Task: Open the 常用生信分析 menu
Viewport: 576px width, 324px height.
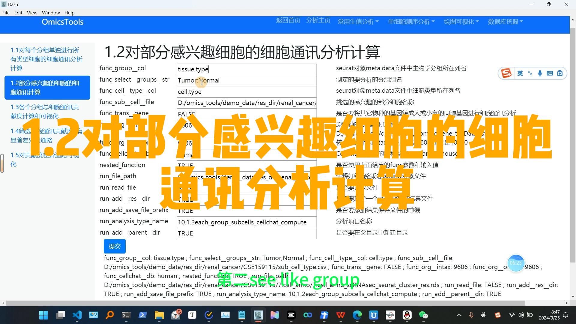Action: (x=358, y=21)
